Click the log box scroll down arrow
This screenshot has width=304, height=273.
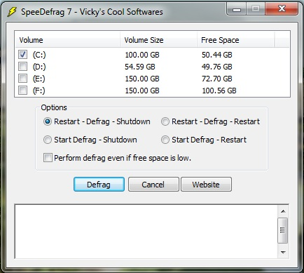pyautogui.click(x=283, y=252)
